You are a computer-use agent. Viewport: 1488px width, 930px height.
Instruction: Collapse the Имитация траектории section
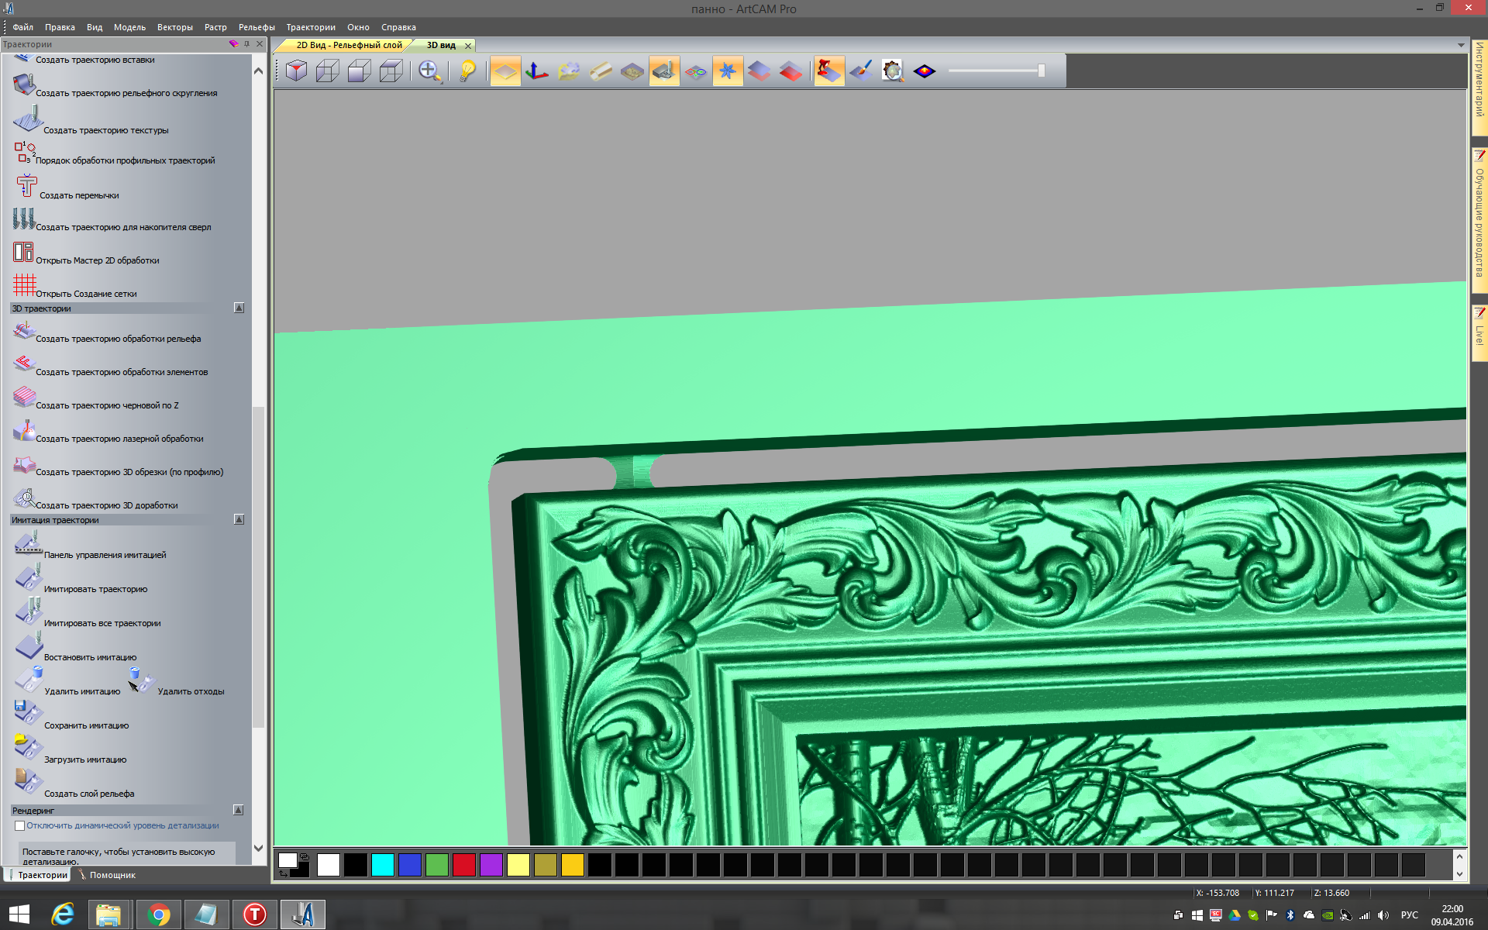pyautogui.click(x=239, y=520)
